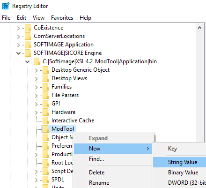Select the SOFTIMAGE Application key label
The image size is (206, 188).
pos(64,45)
